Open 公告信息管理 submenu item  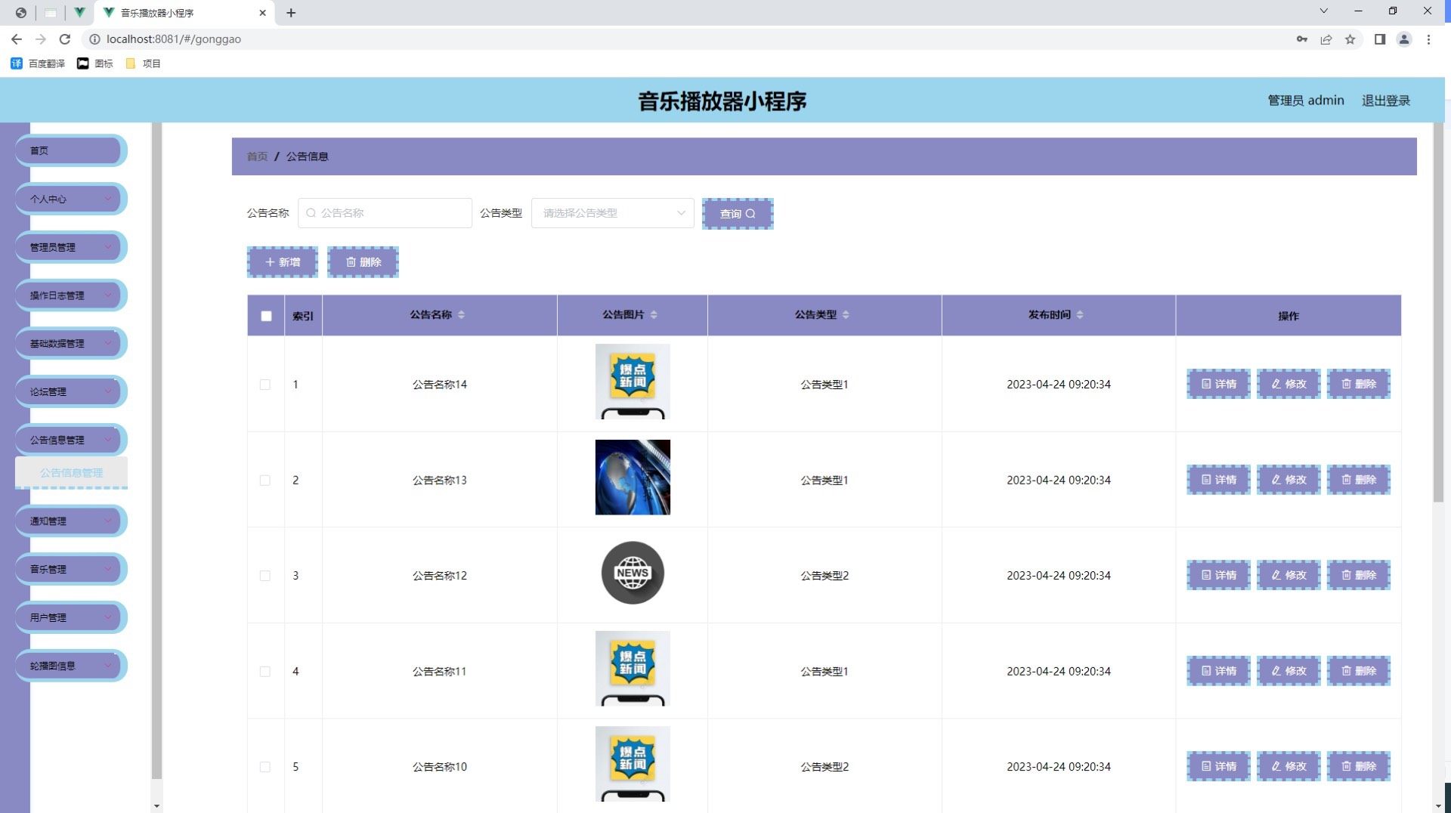tap(71, 473)
